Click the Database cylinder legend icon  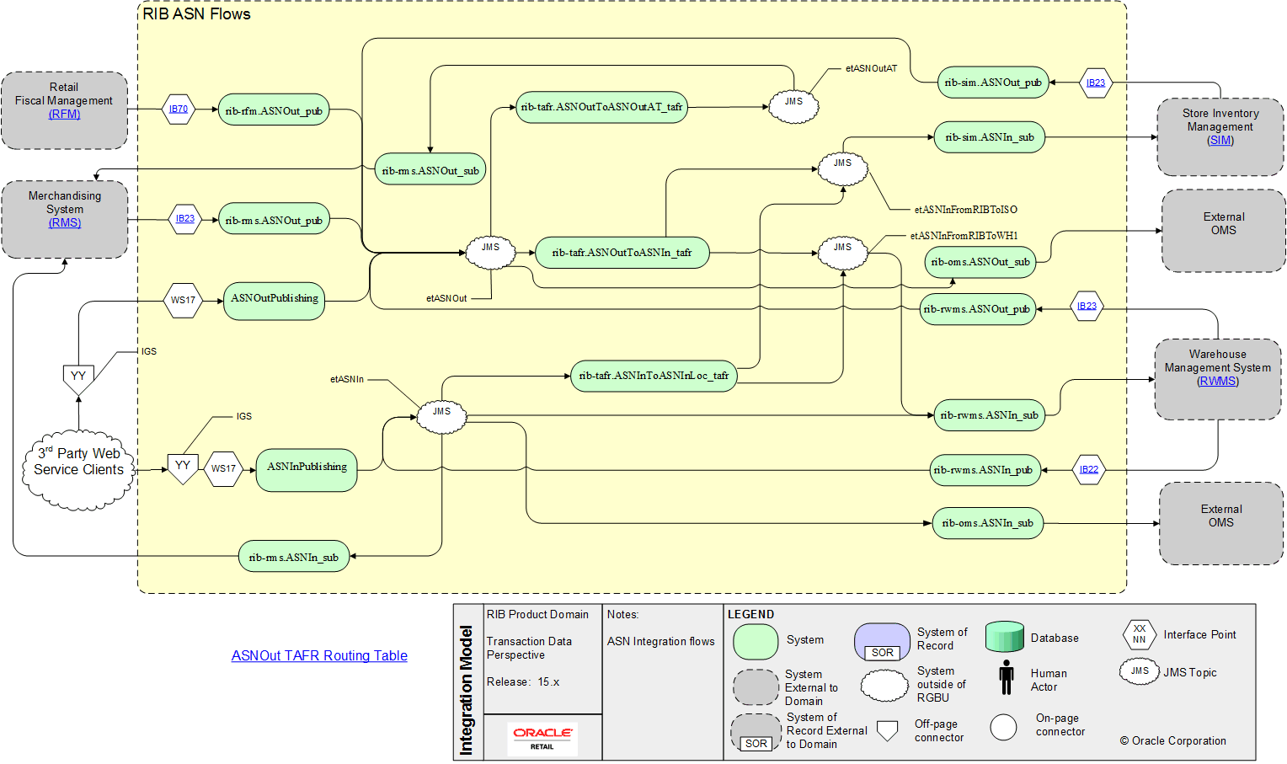pyautogui.click(x=1005, y=637)
